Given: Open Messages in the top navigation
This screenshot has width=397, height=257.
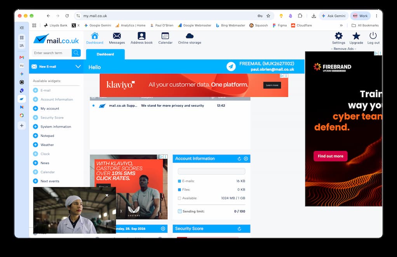Looking at the screenshot, I should tap(117, 38).
